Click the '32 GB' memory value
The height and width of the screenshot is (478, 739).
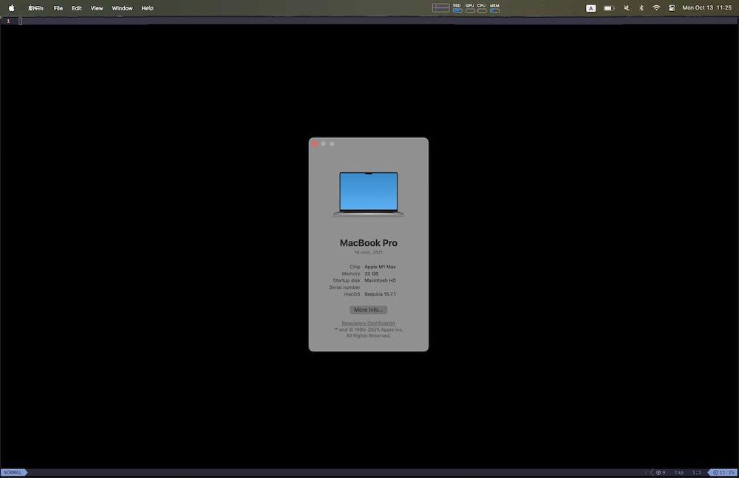coord(371,273)
